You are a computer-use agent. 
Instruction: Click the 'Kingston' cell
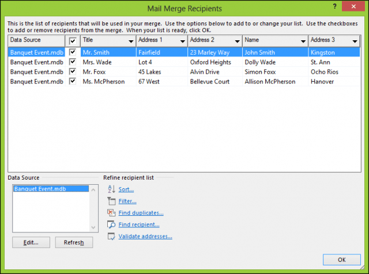coord(334,52)
